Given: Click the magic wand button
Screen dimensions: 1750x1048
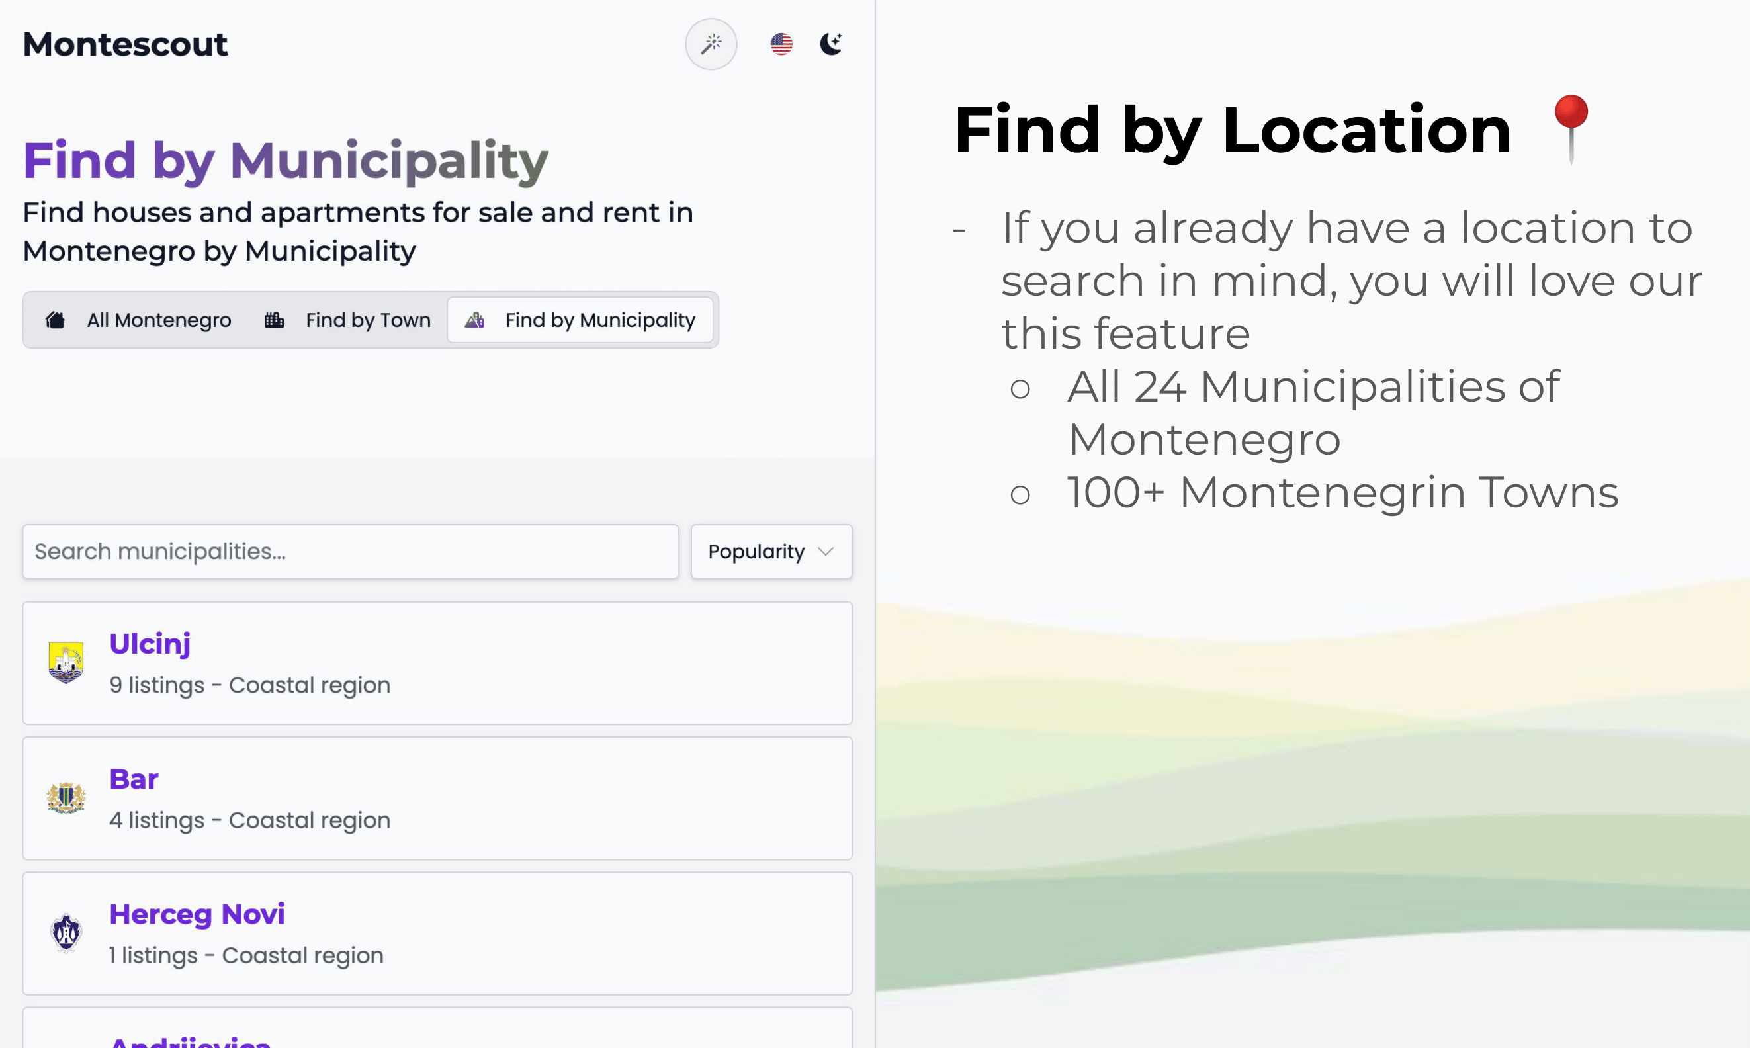Looking at the screenshot, I should click(x=711, y=44).
